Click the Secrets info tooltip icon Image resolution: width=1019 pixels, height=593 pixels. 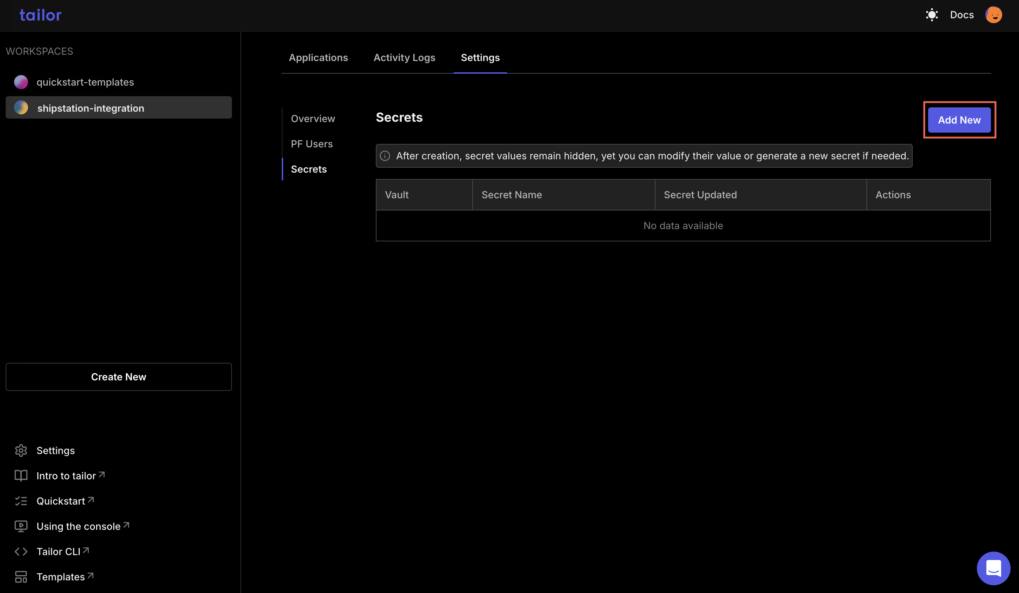(385, 155)
